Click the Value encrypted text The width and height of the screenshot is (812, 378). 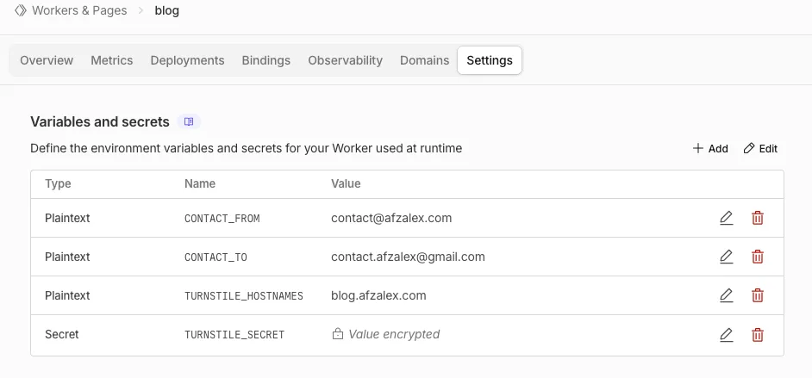pyautogui.click(x=394, y=335)
